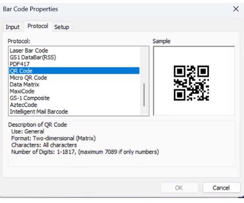244x203 pixels.
Task: Click the OK button
Action: (x=179, y=188)
